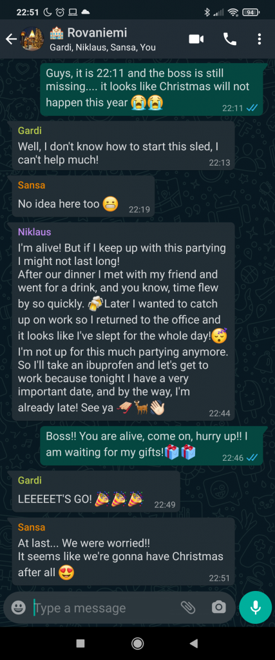Tap the Niklaus sender name
This screenshot has height=660, width=275.
(35, 232)
